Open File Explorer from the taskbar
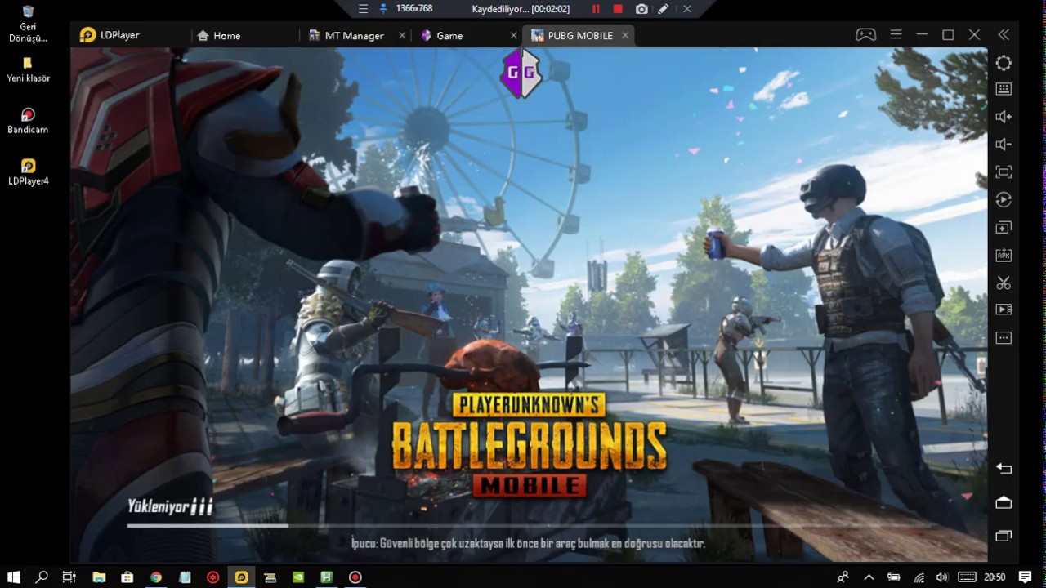The image size is (1046, 588). [99, 577]
